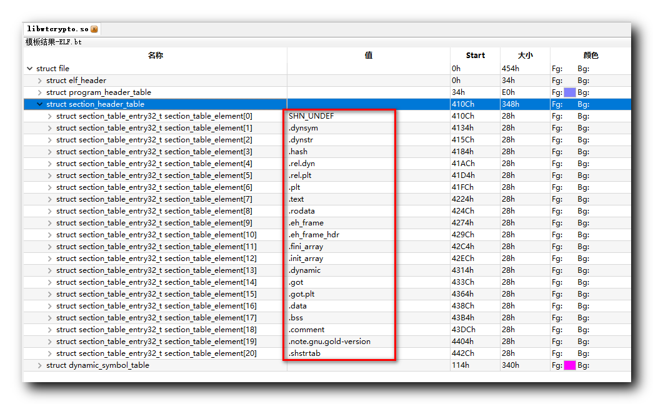The height and width of the screenshot is (404, 653).
Task: Click the .text value cell
Action: click(369, 199)
